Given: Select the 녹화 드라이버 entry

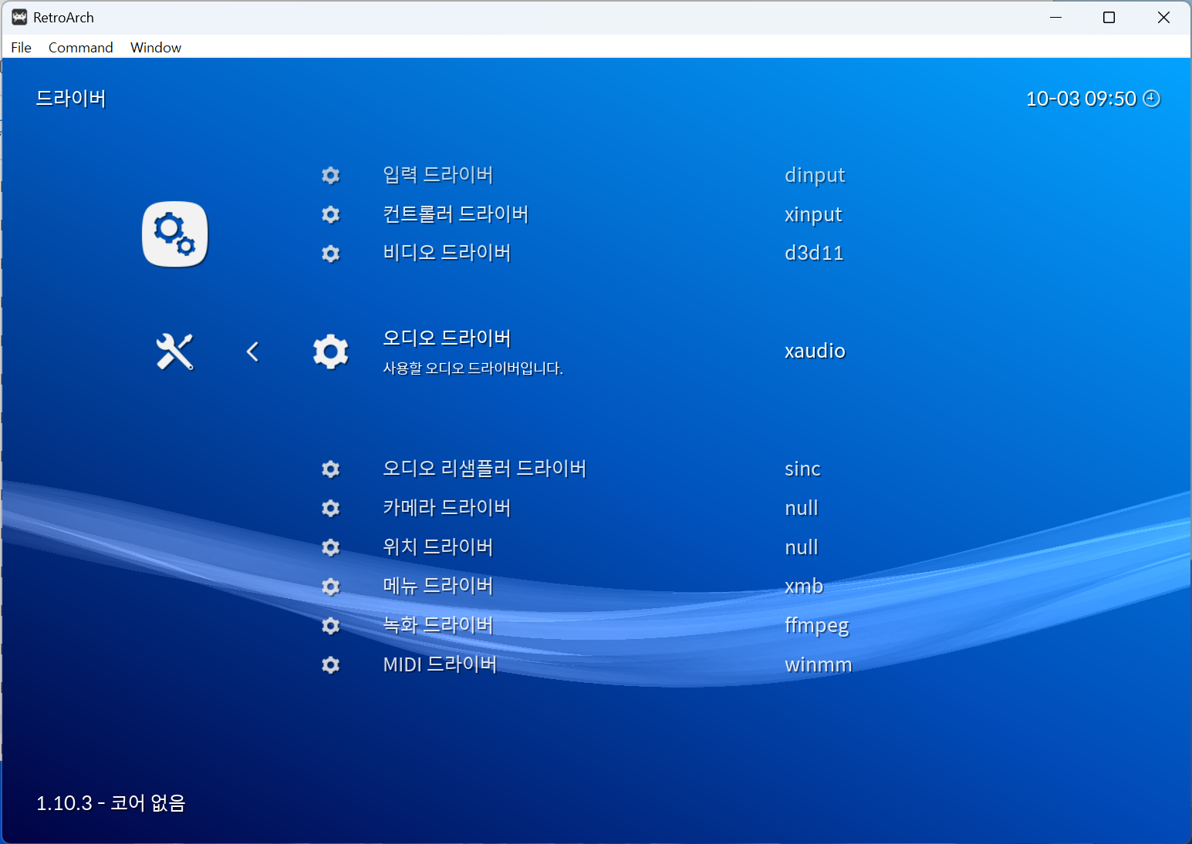Looking at the screenshot, I should [437, 625].
